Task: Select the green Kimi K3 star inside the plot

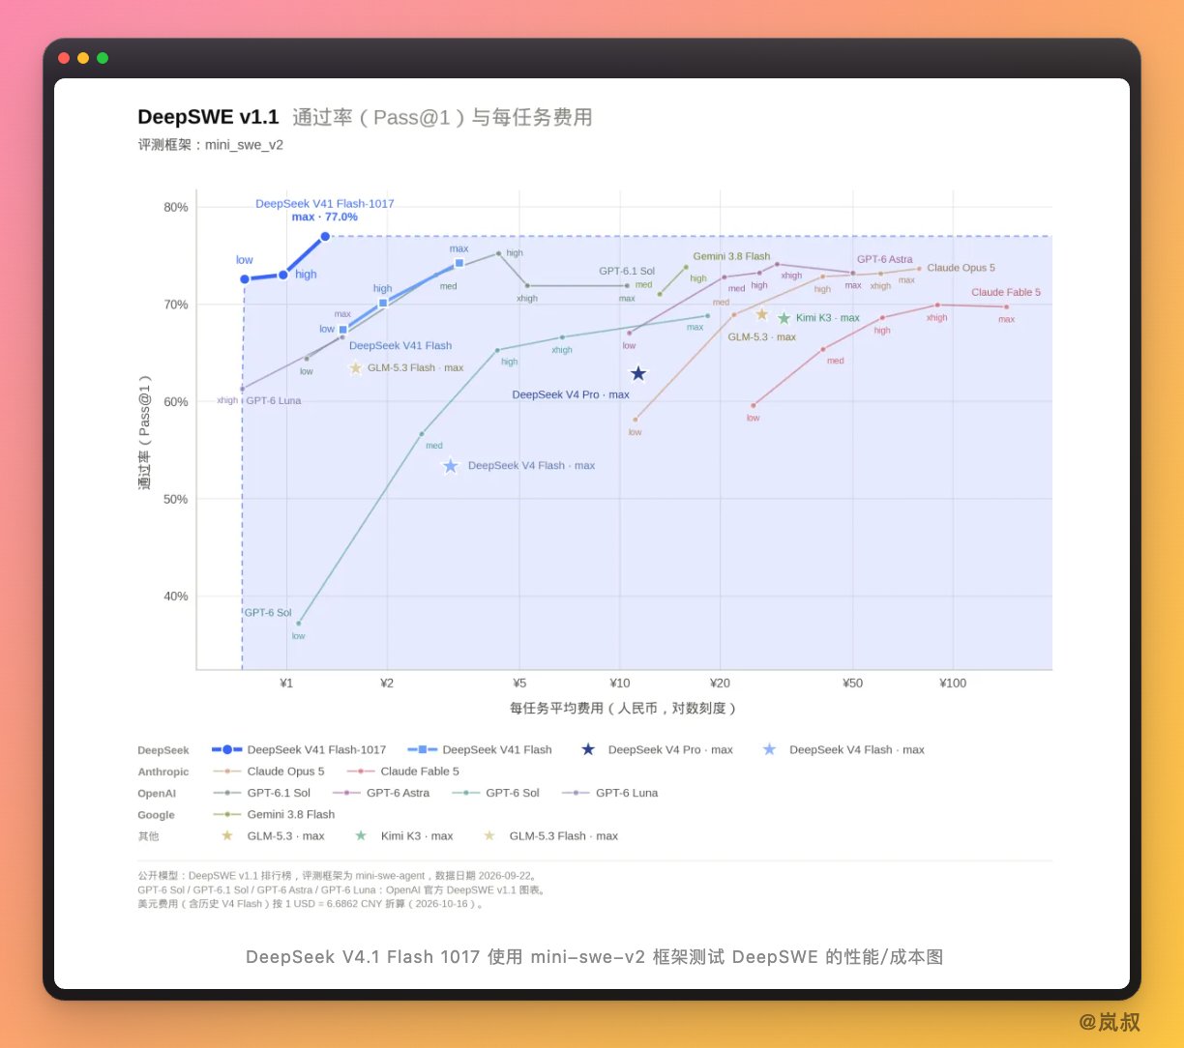Action: coord(784,318)
